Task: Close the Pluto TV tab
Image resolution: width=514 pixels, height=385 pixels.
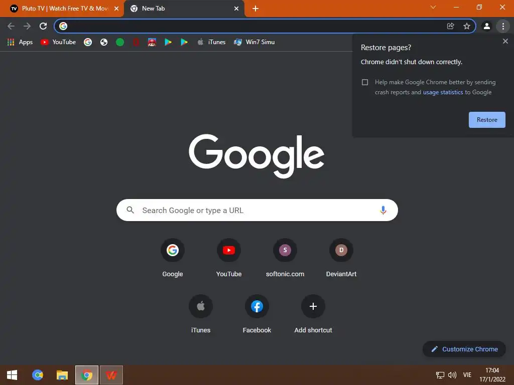Action: tap(116, 9)
